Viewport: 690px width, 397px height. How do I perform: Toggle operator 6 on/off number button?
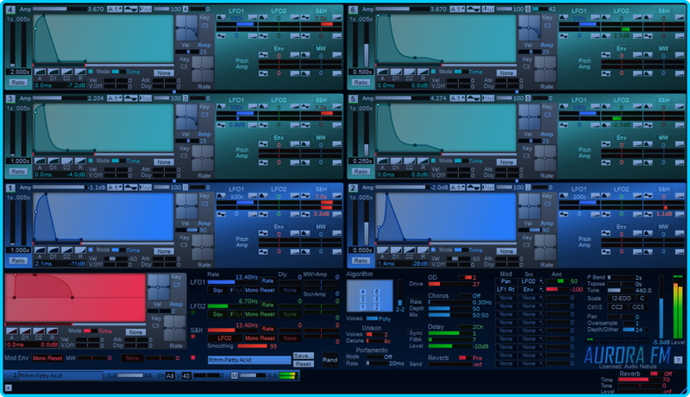tap(353, 9)
